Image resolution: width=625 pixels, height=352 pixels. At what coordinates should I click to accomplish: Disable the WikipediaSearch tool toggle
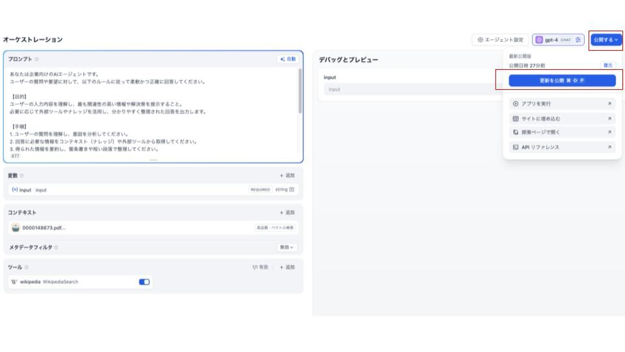pos(145,282)
